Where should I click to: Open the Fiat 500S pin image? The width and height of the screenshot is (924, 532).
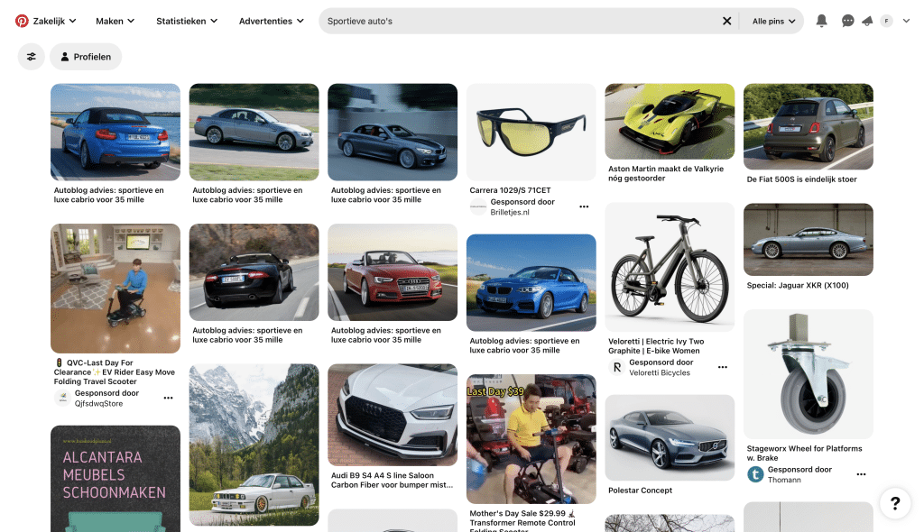(808, 126)
